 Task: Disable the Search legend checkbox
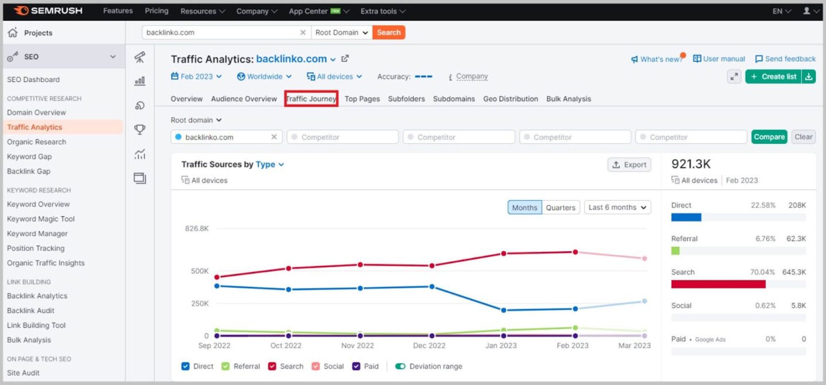pyautogui.click(x=272, y=366)
